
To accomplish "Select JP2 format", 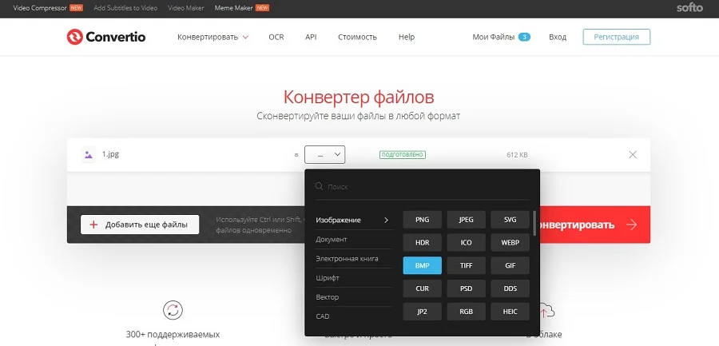I will (x=423, y=312).
